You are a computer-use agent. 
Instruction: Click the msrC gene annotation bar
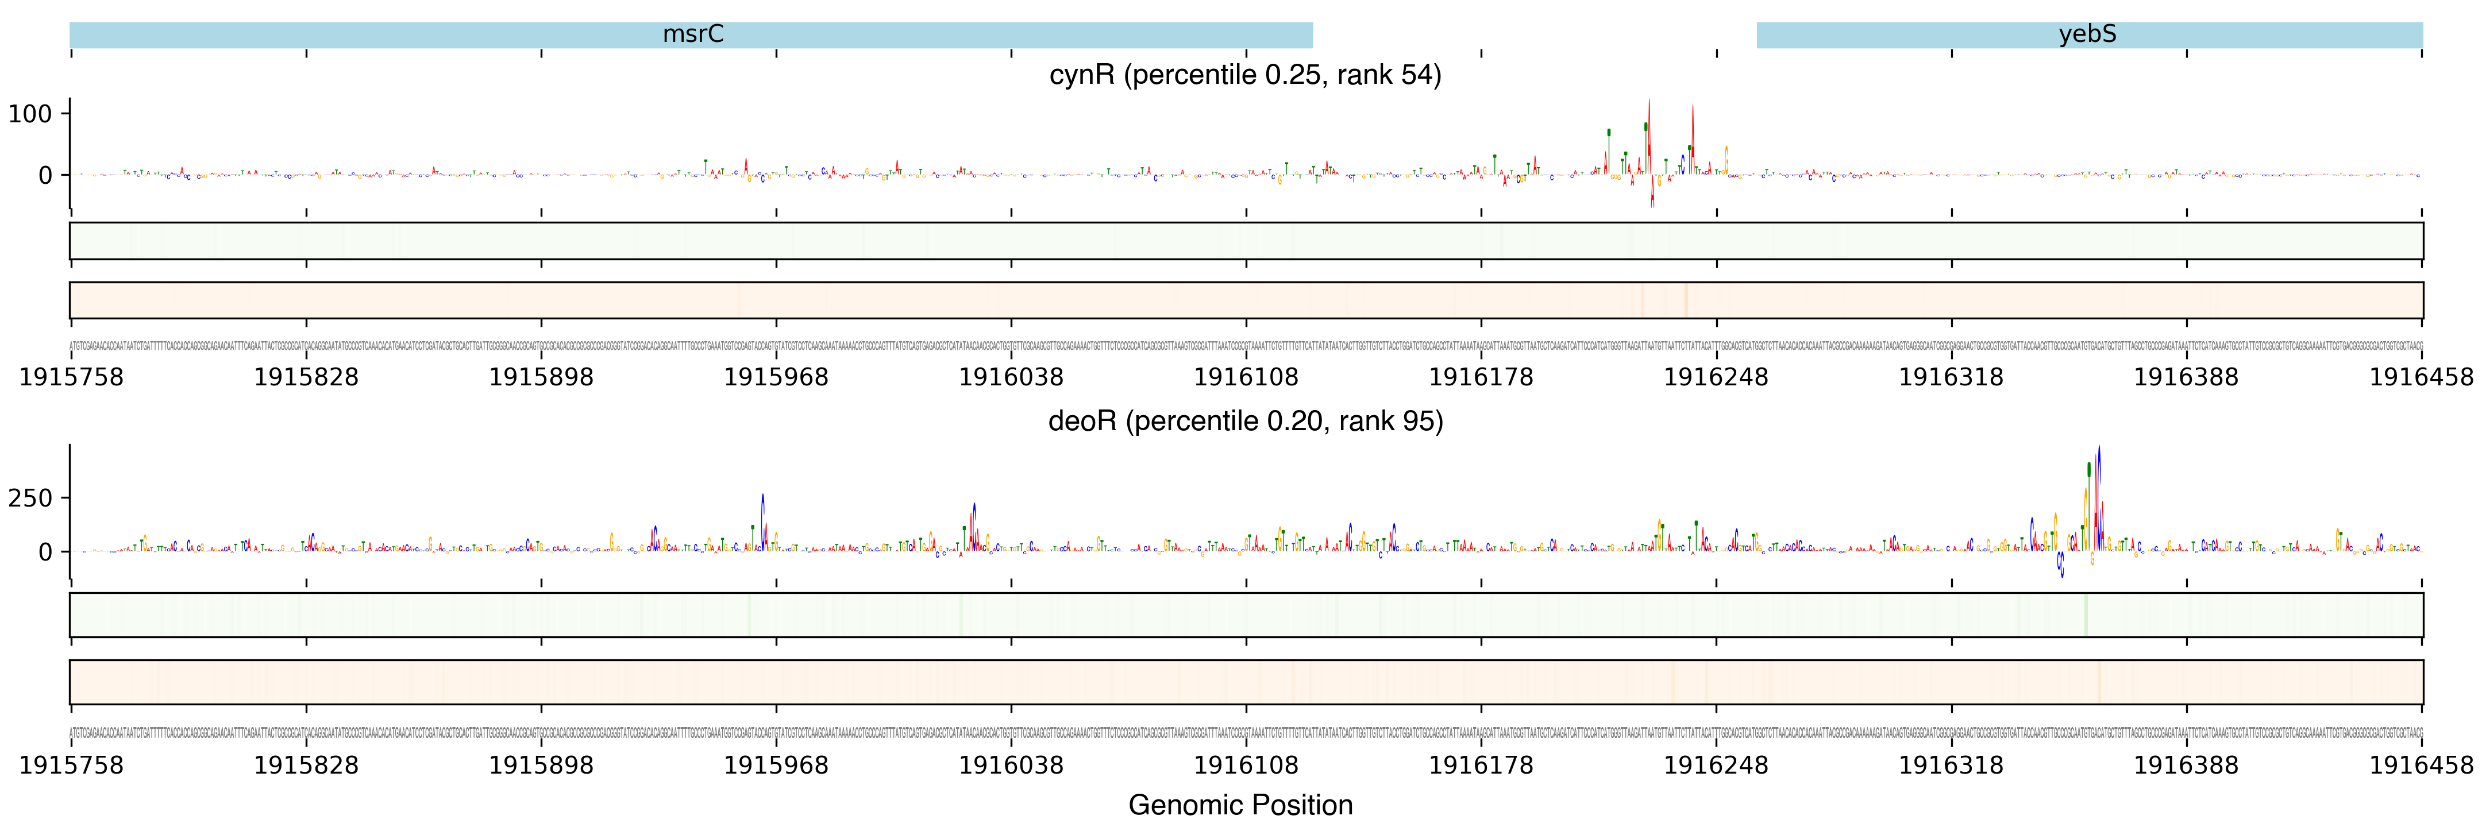pos(691,34)
